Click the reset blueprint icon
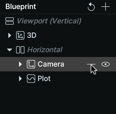This screenshot has width=116, height=114. pos(91,7)
